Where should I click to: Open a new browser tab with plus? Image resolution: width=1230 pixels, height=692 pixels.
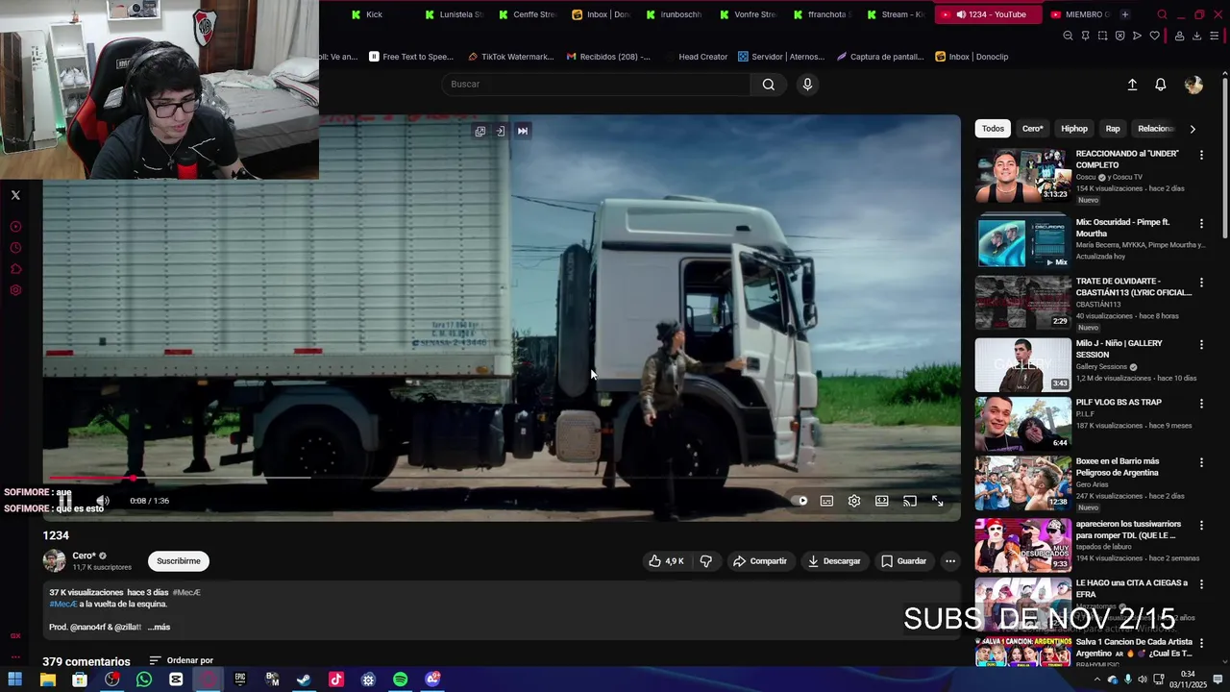[1125, 14]
